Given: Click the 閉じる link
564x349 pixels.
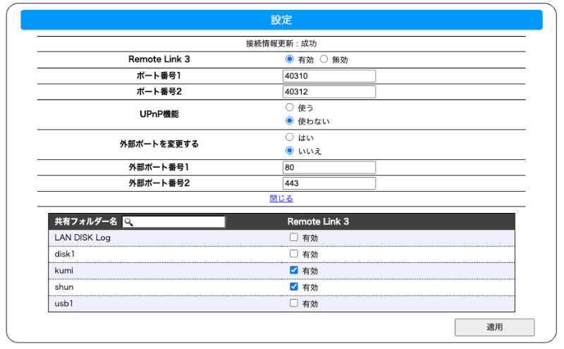Looking at the screenshot, I should pyautogui.click(x=281, y=199).
